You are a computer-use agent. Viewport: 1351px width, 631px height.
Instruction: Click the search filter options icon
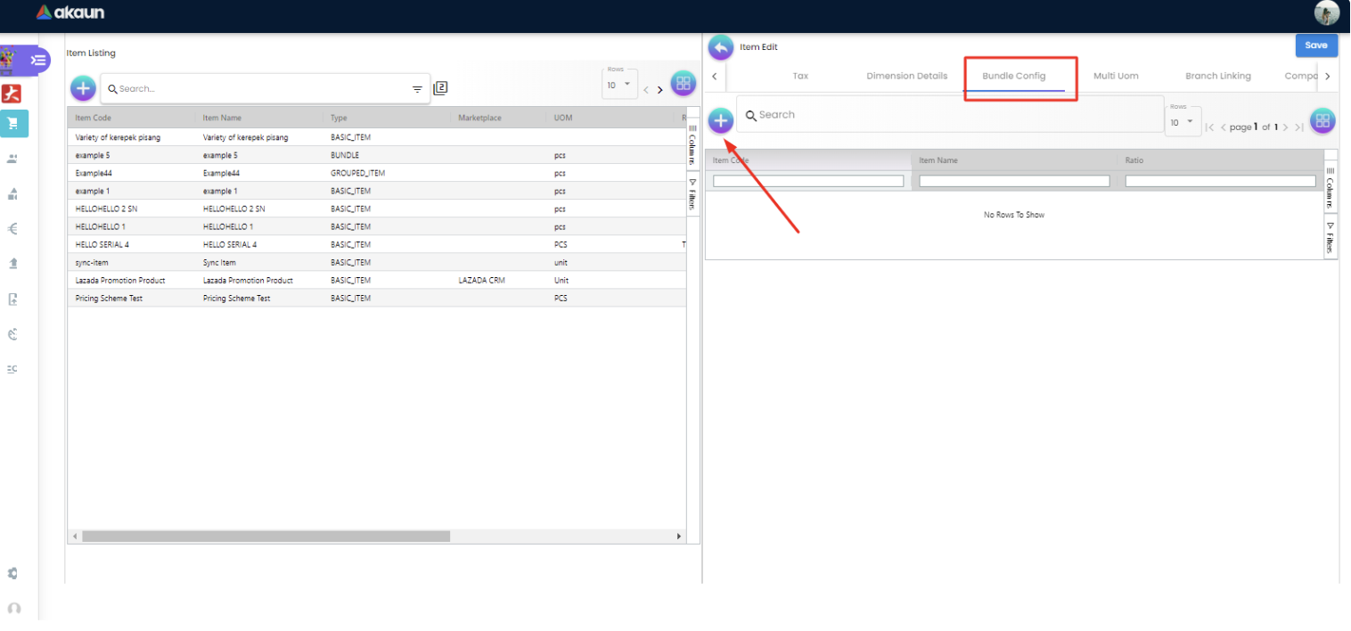417,89
